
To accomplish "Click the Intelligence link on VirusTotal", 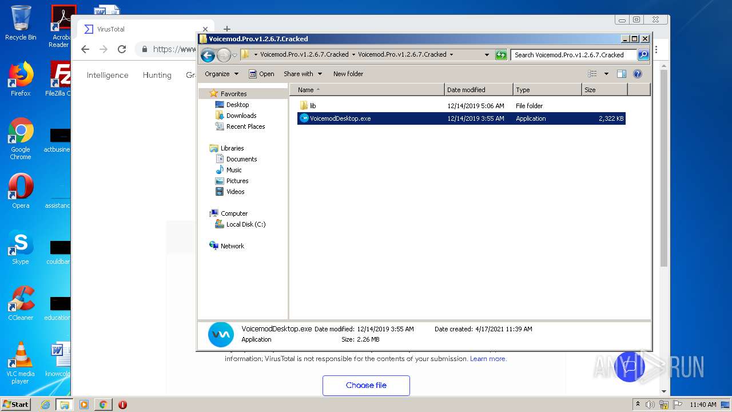I will (x=108, y=75).
